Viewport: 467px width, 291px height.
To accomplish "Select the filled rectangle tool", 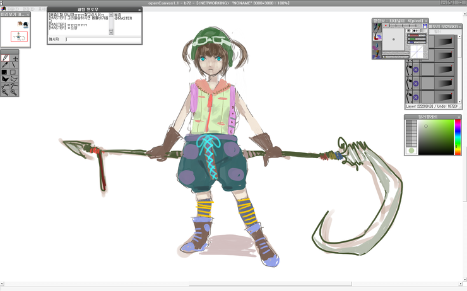I will pyautogui.click(x=4, y=72).
